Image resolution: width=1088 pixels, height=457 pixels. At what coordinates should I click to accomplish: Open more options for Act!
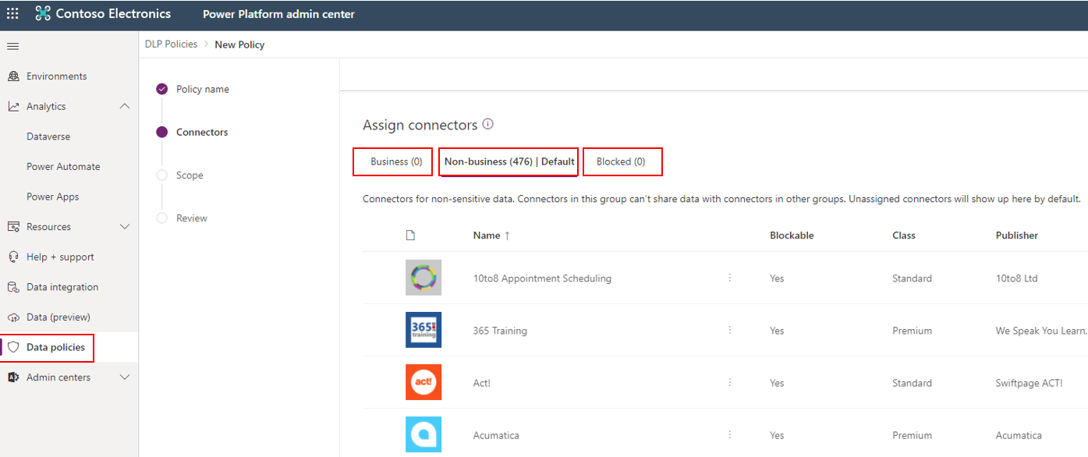[730, 382]
